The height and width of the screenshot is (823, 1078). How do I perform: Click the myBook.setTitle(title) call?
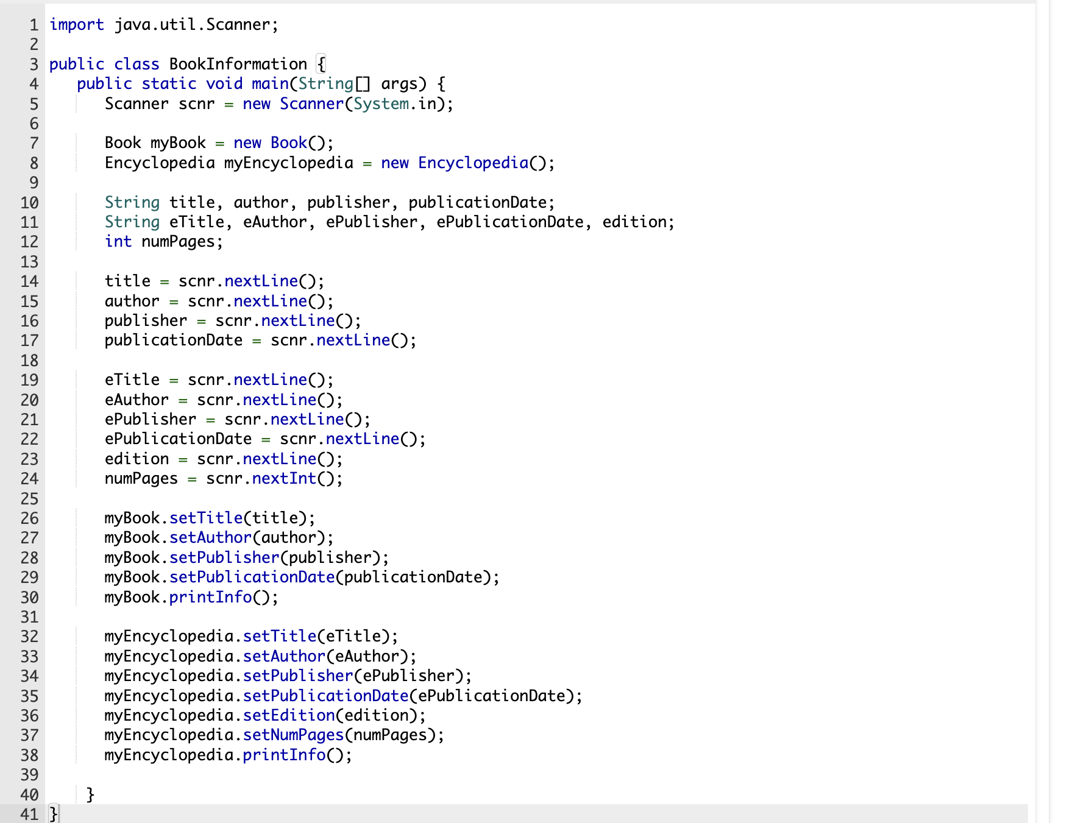[x=209, y=517]
